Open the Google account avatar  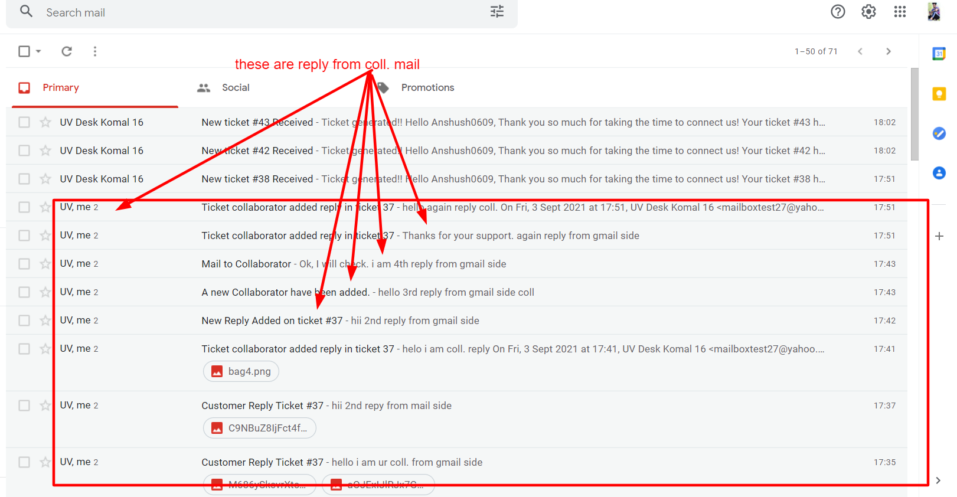tap(933, 11)
